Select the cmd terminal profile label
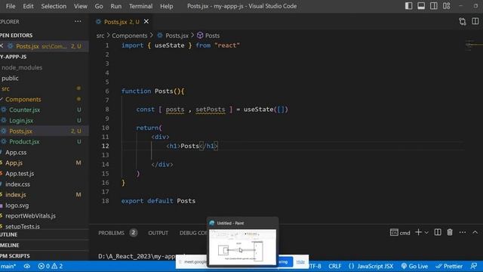This screenshot has width=483, height=272. click(400, 233)
